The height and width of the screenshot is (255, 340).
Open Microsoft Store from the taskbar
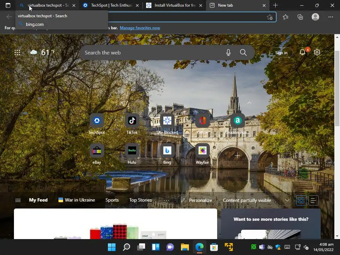(214, 247)
